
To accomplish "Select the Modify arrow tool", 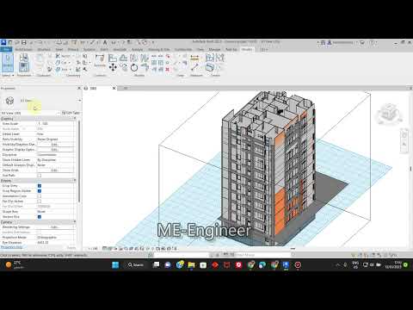I will click(8, 62).
